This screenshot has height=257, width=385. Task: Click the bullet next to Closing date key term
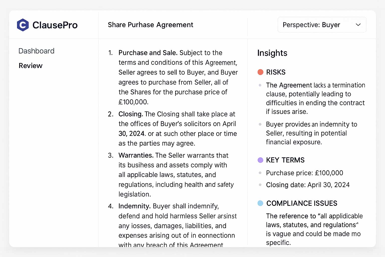(260, 185)
